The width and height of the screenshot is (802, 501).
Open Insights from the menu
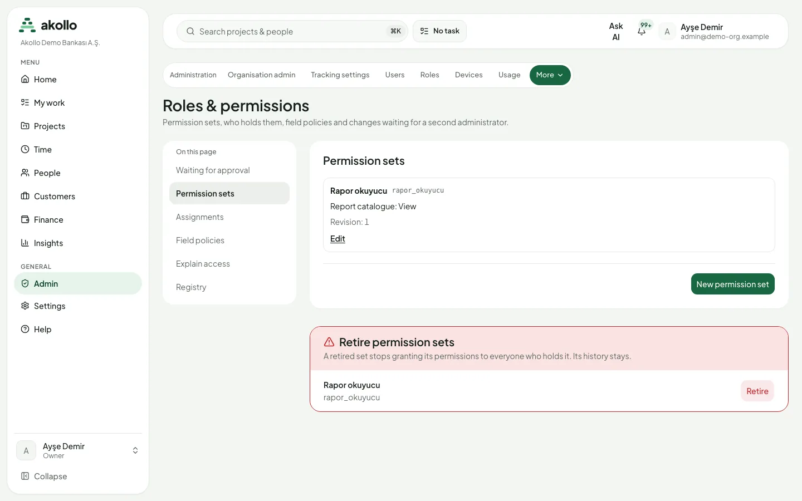[78, 243]
